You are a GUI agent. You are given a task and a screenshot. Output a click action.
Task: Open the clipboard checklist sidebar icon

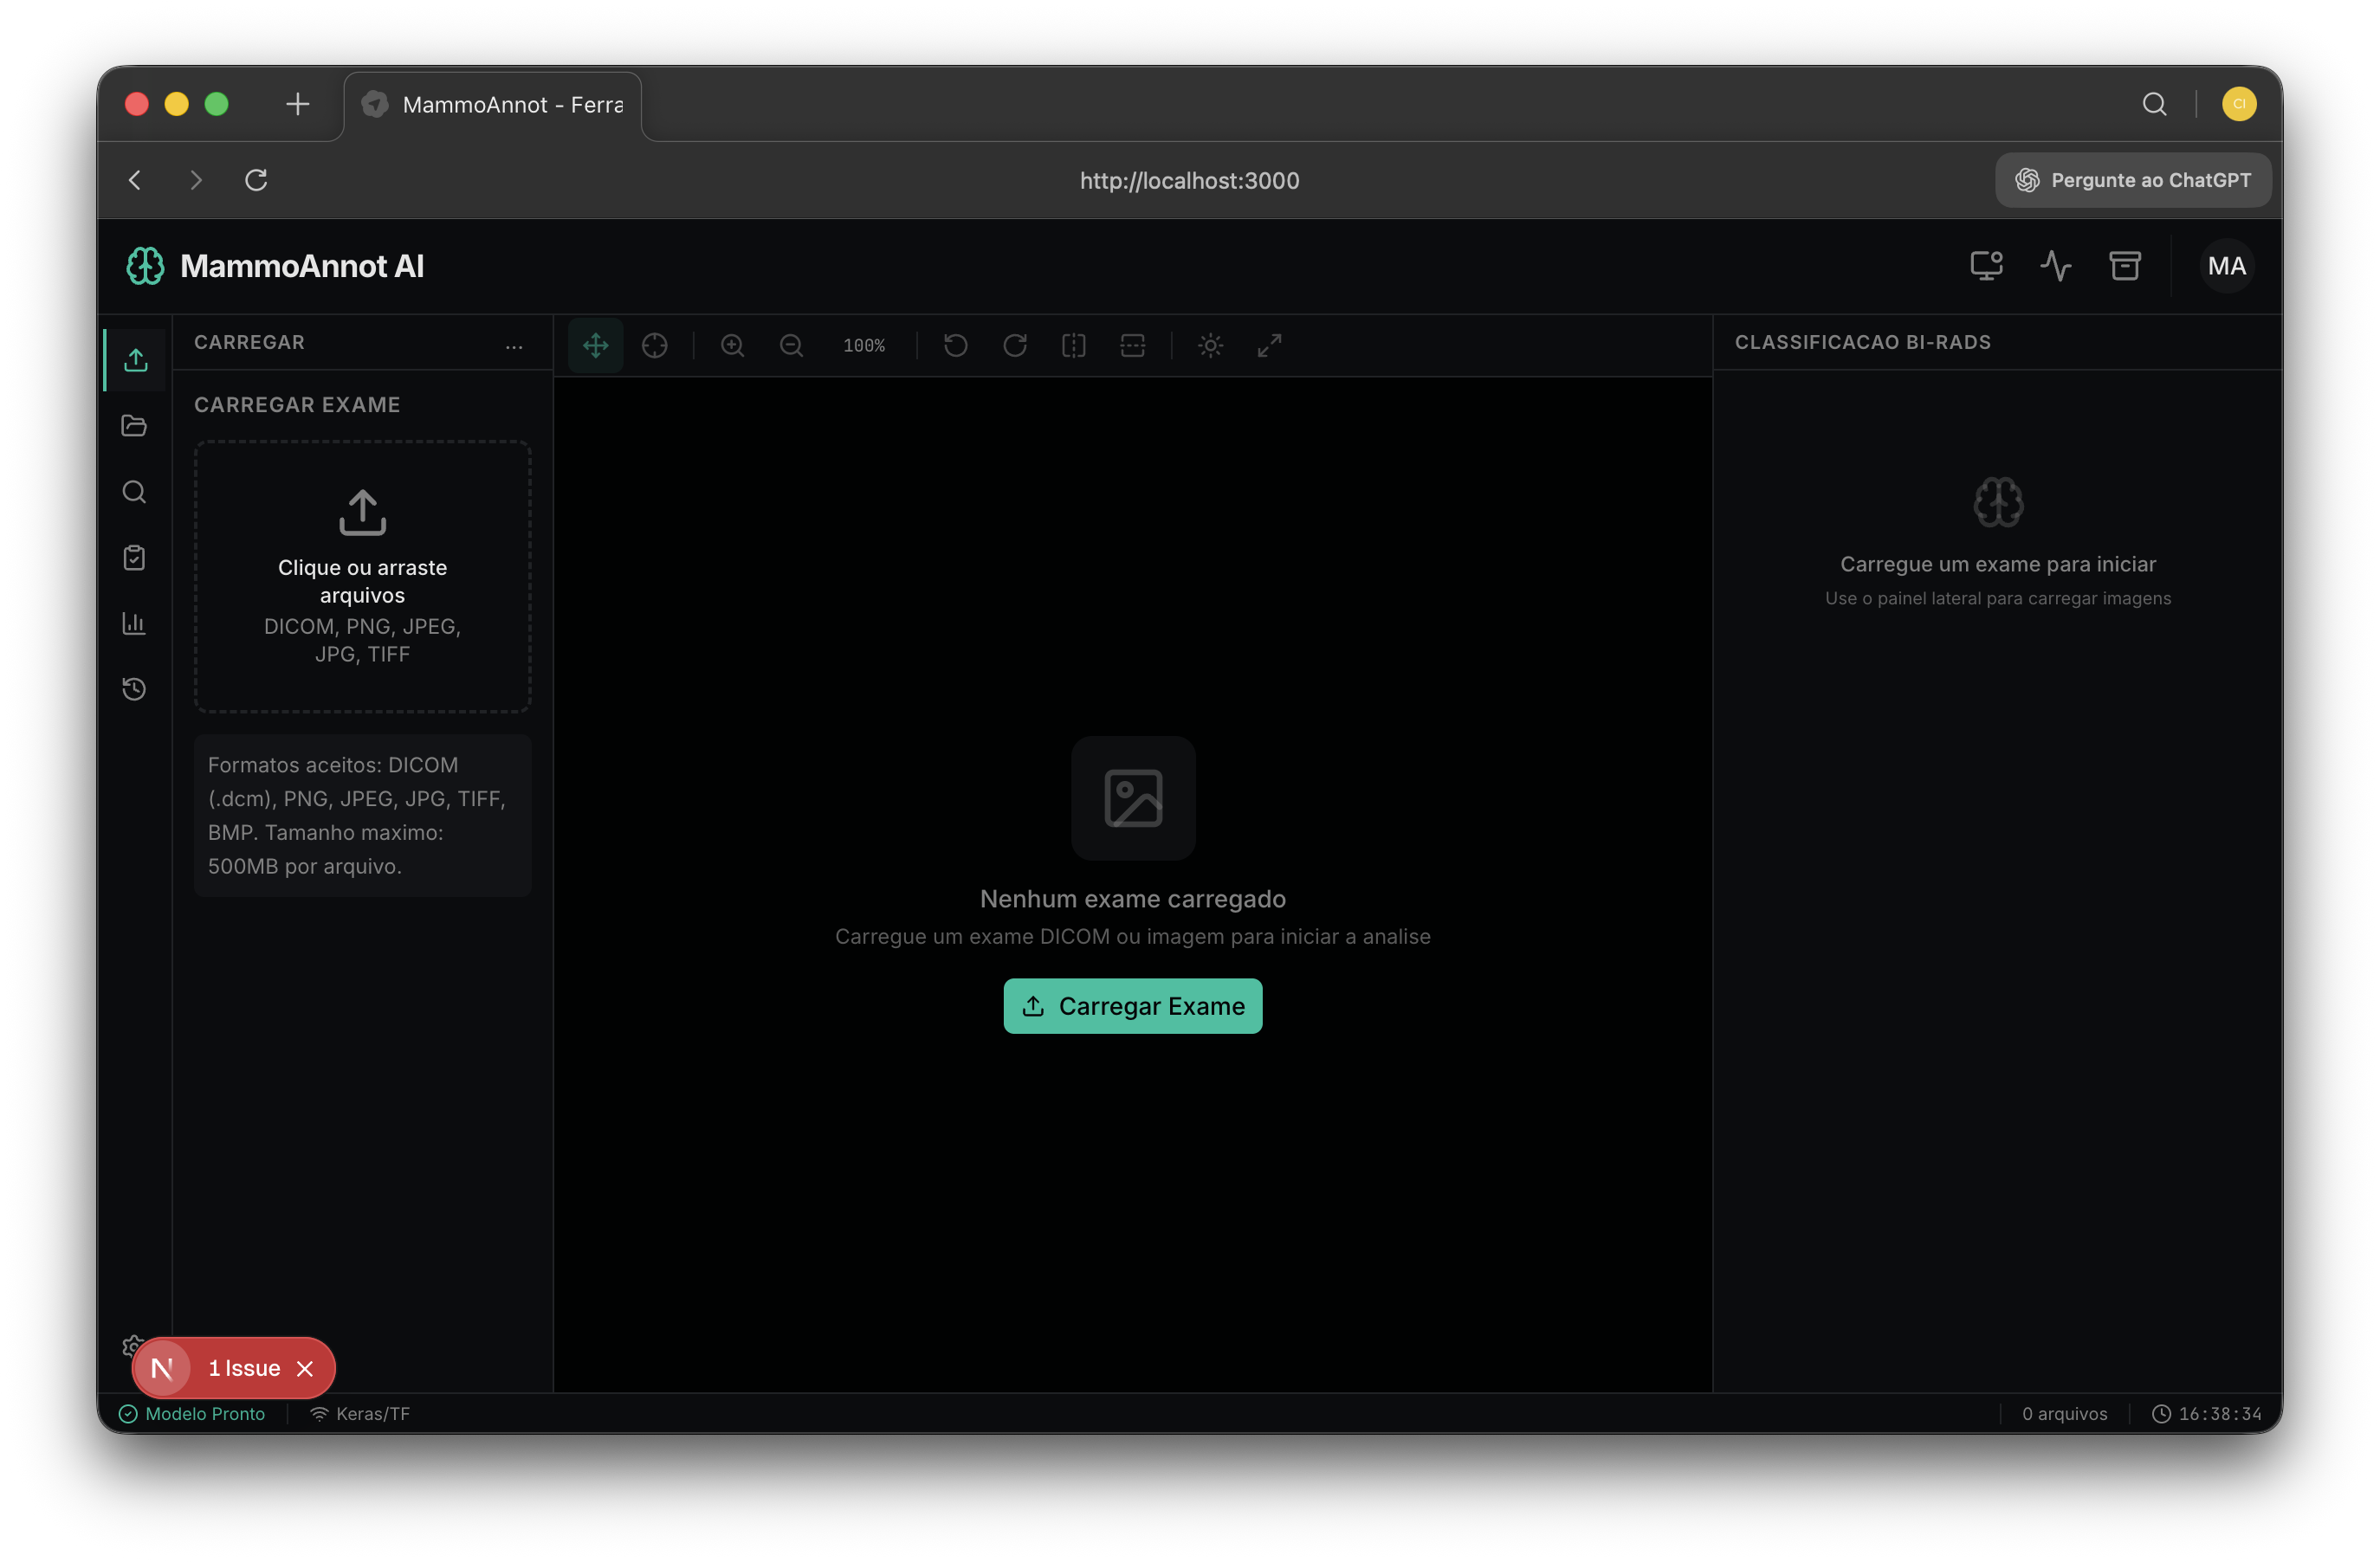pyautogui.click(x=134, y=558)
